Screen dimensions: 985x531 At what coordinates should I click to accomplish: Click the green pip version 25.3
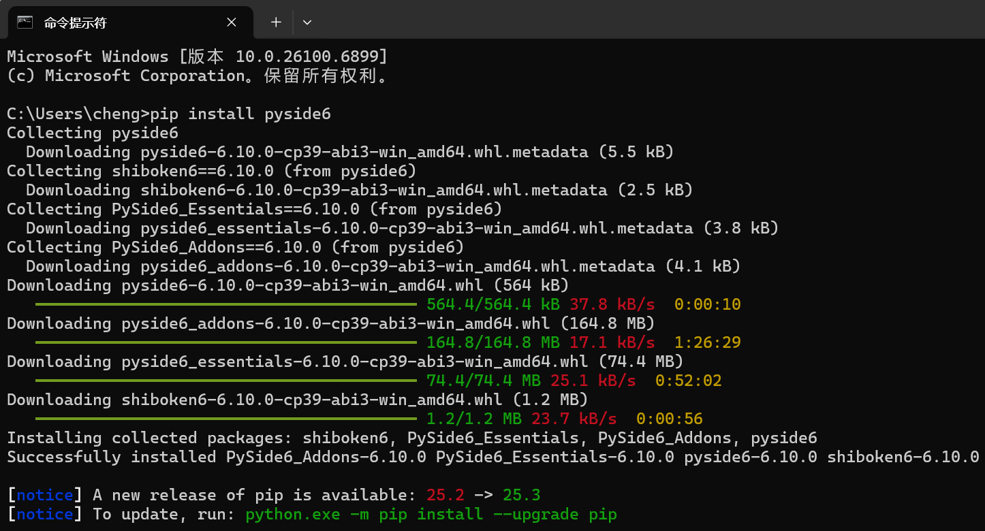click(521, 496)
